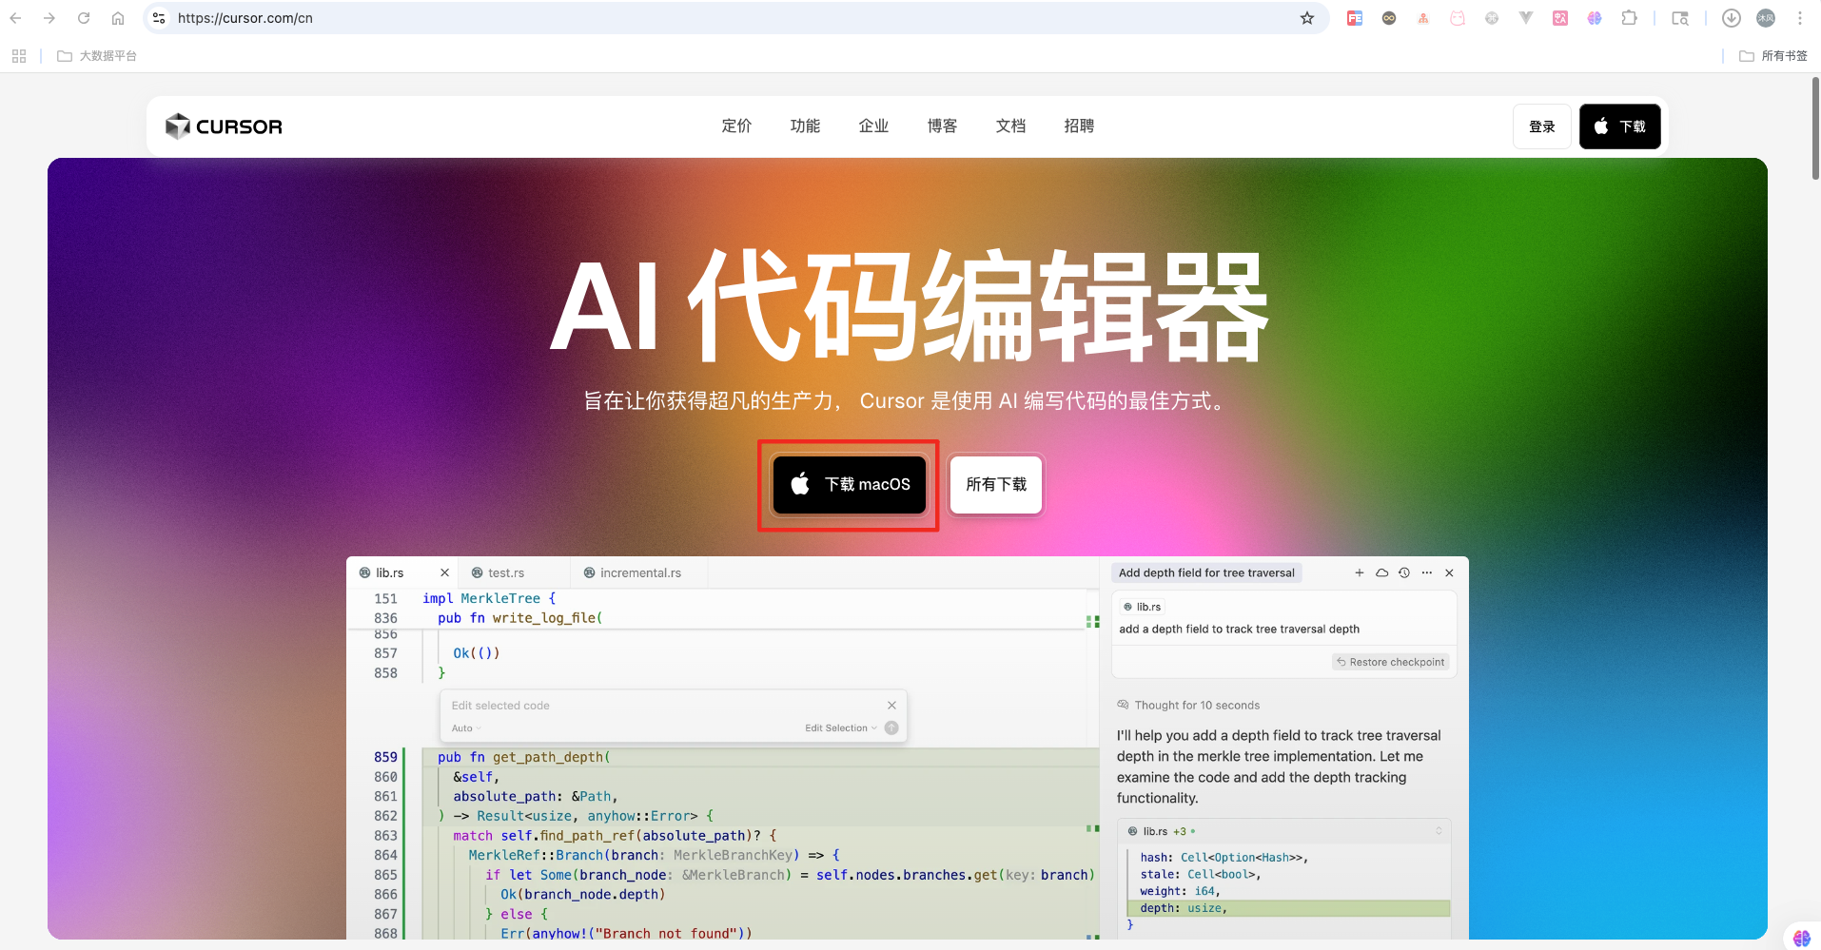Screen dimensions: 1821x950
Task: Close the chat panel
Action: pos(1449,572)
